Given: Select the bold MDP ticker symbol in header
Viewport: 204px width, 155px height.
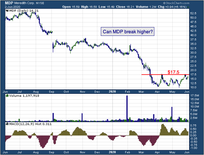Looking at the screenshot, I should (x=9, y=3).
